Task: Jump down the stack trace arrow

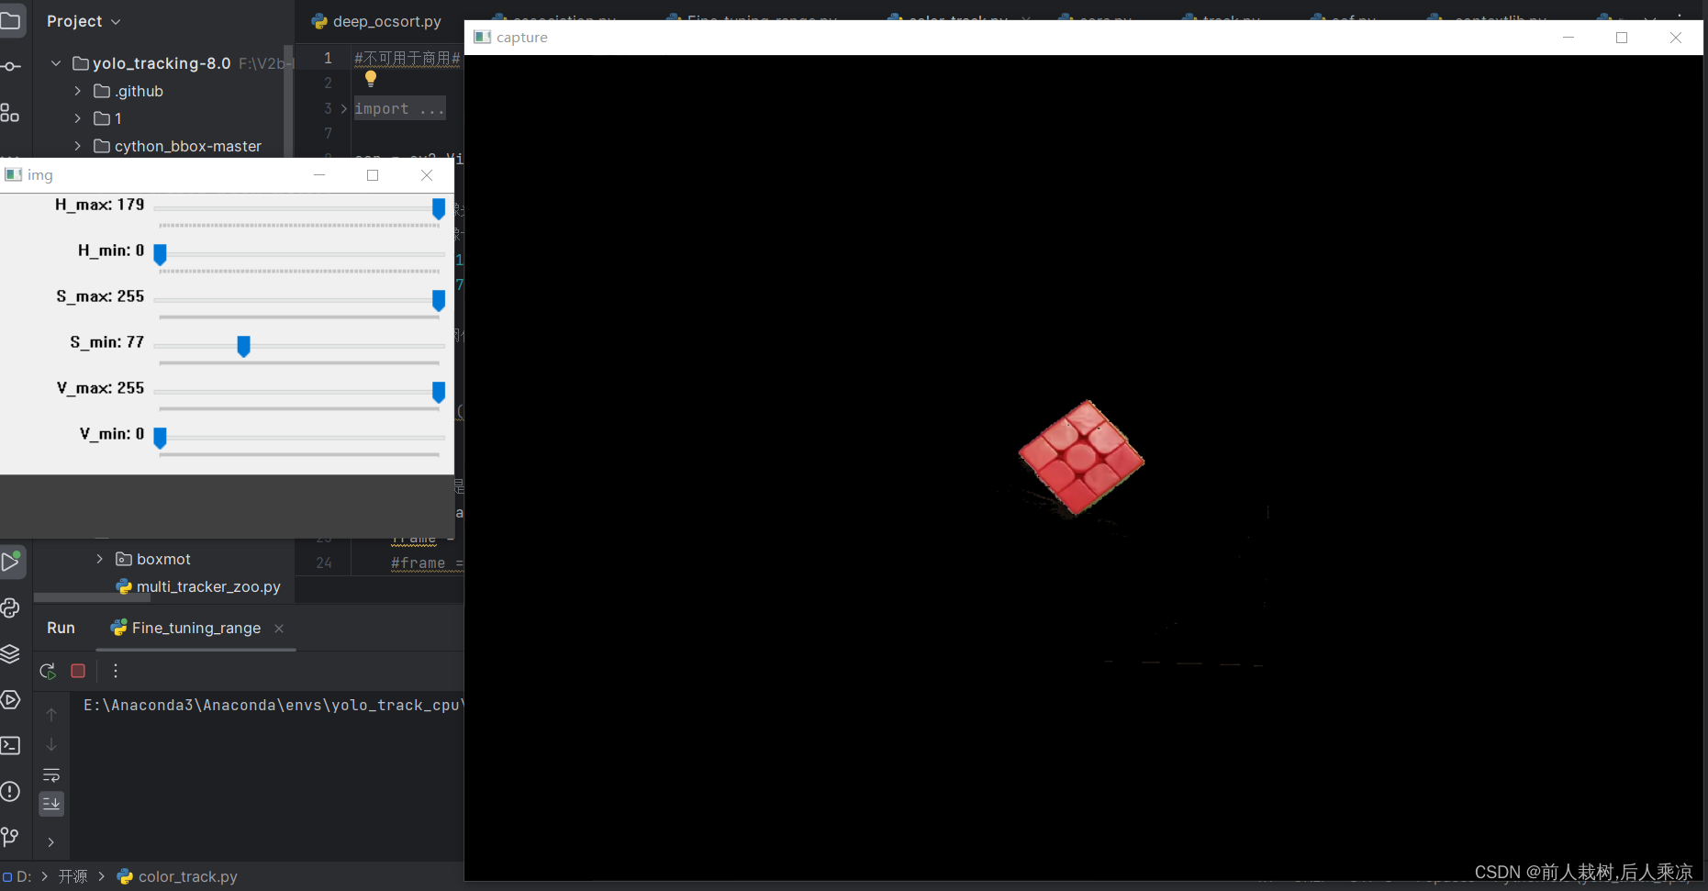Action: tap(51, 744)
